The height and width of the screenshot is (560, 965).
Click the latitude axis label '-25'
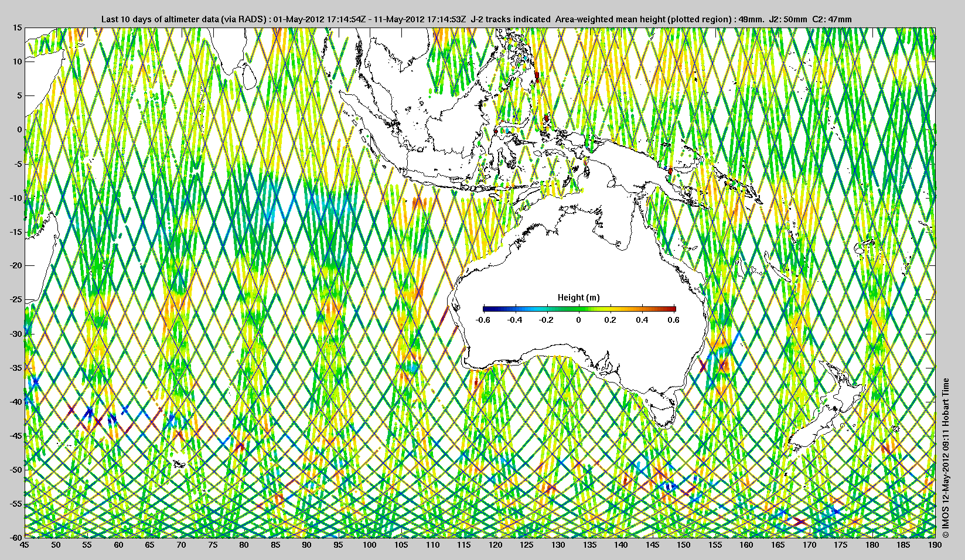point(16,300)
